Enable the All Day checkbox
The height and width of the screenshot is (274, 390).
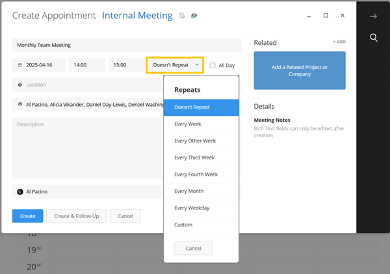(x=212, y=65)
